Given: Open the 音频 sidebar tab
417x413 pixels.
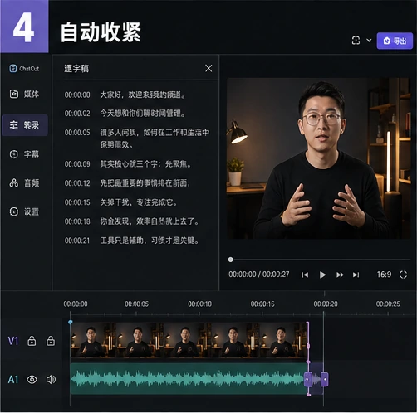Looking at the screenshot, I should point(24,182).
